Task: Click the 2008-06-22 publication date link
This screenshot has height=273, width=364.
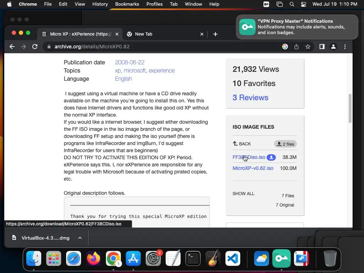Action: (129, 63)
